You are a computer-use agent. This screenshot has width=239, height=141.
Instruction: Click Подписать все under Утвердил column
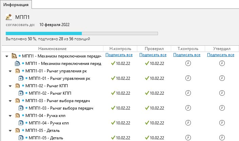pyautogui.click(x=221, y=55)
